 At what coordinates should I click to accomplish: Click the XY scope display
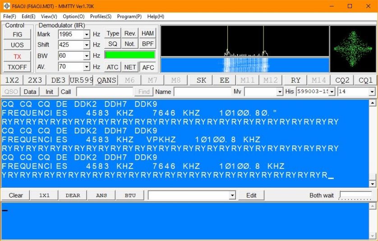352,48
